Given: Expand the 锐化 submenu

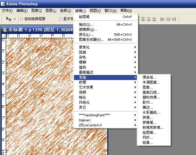Looking at the screenshot, I should pos(106,97).
